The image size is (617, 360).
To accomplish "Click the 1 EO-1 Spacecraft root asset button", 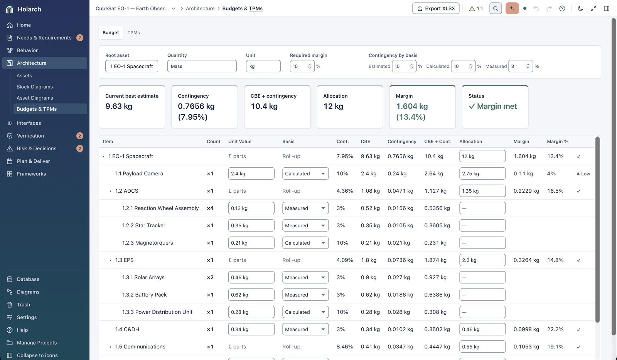I will (x=131, y=66).
